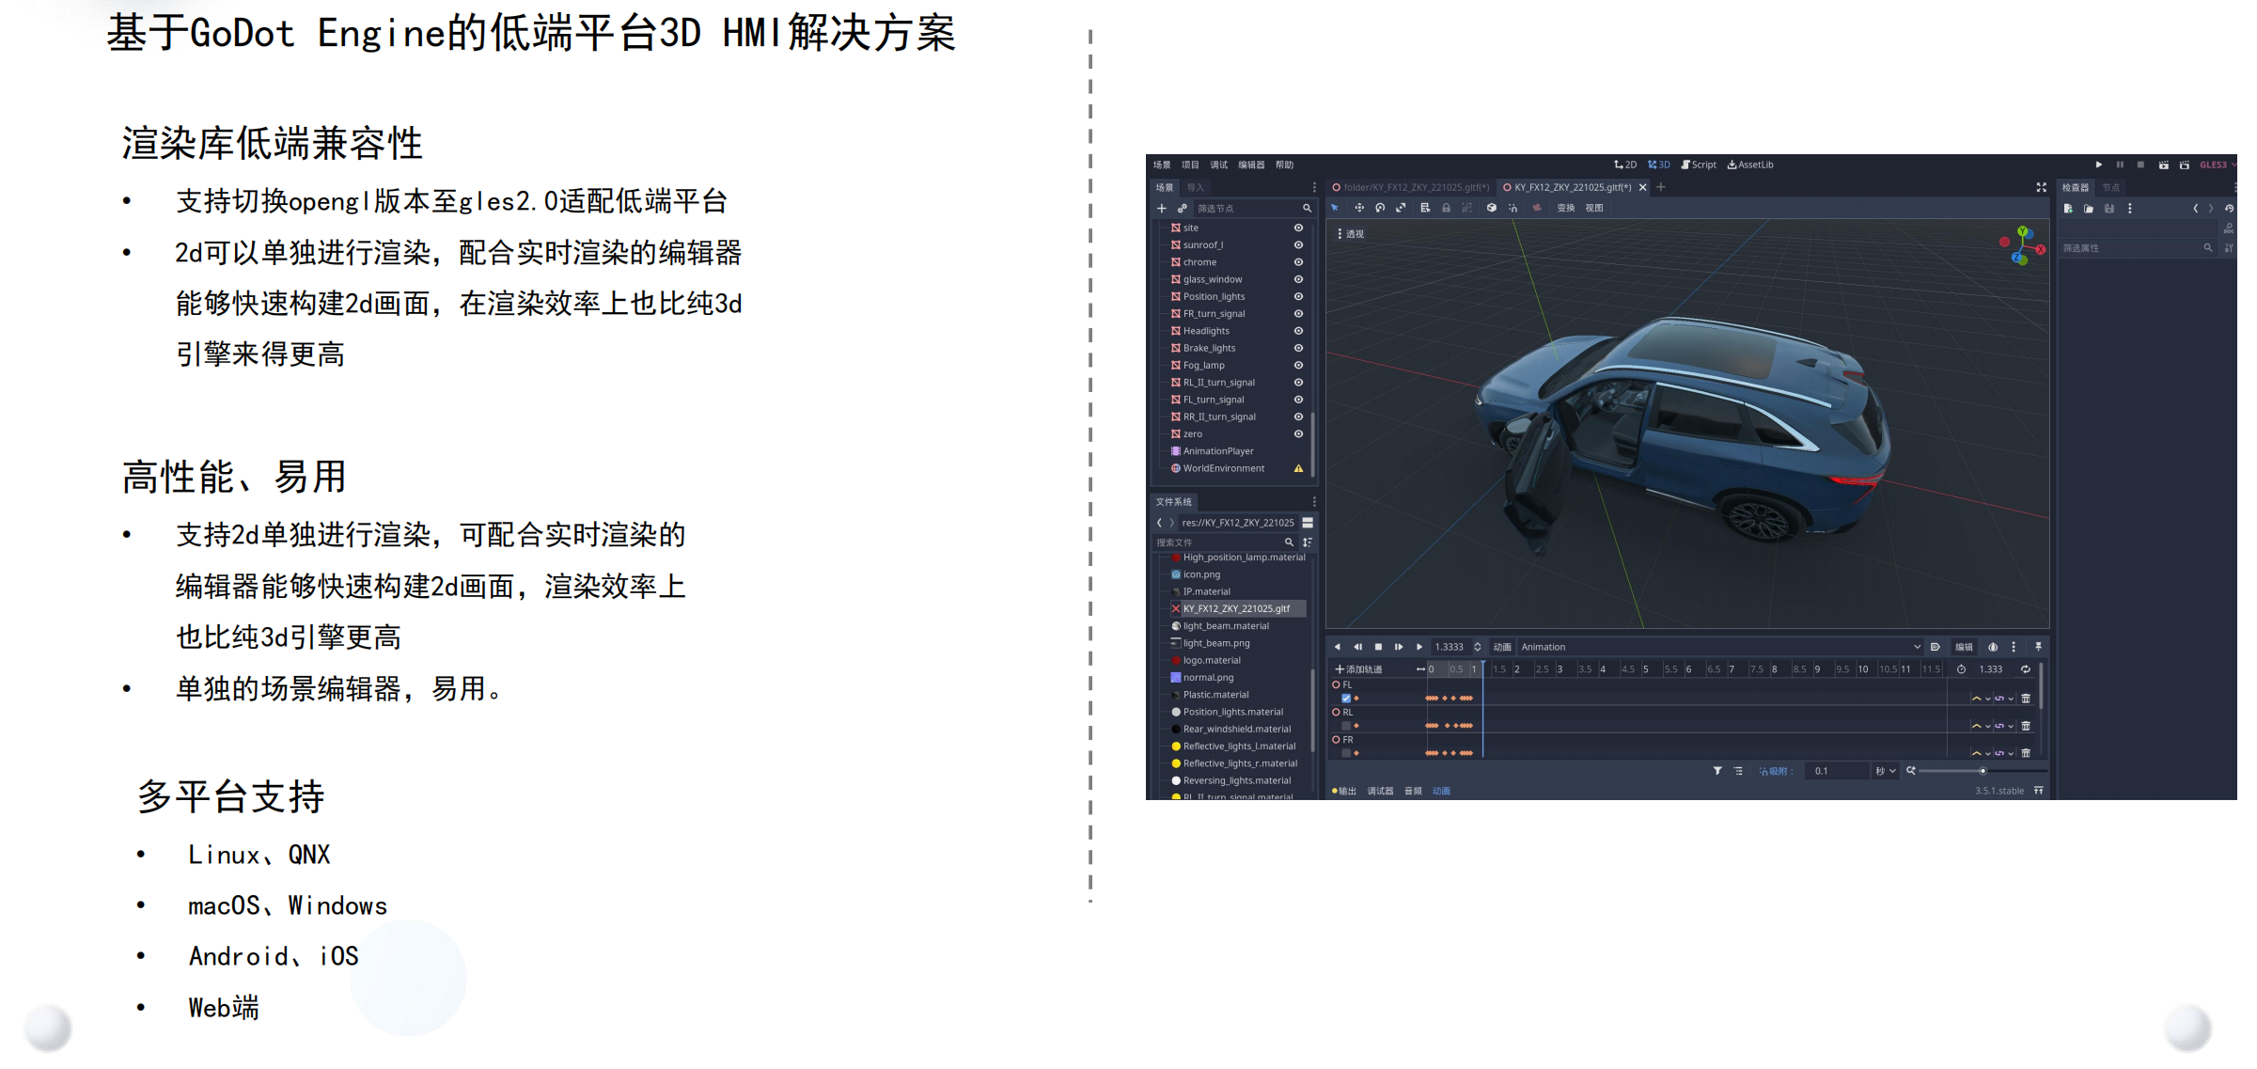Viewport: 2257px width, 1069px height.
Task: Delete the FL track using trash icon
Action: tap(2026, 699)
